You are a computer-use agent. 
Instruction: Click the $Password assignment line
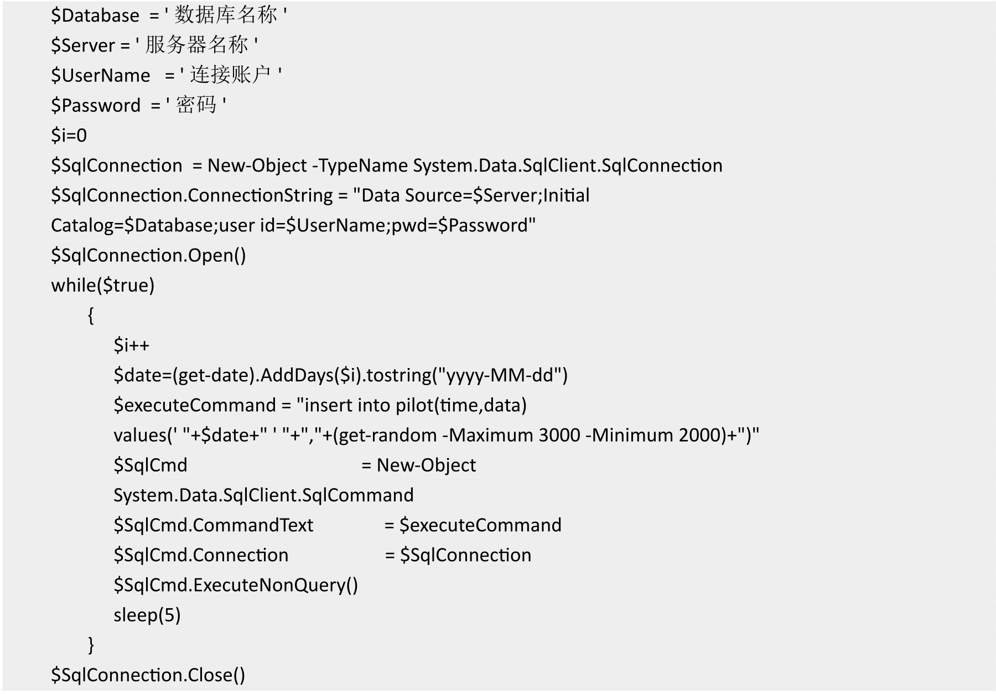click(139, 105)
